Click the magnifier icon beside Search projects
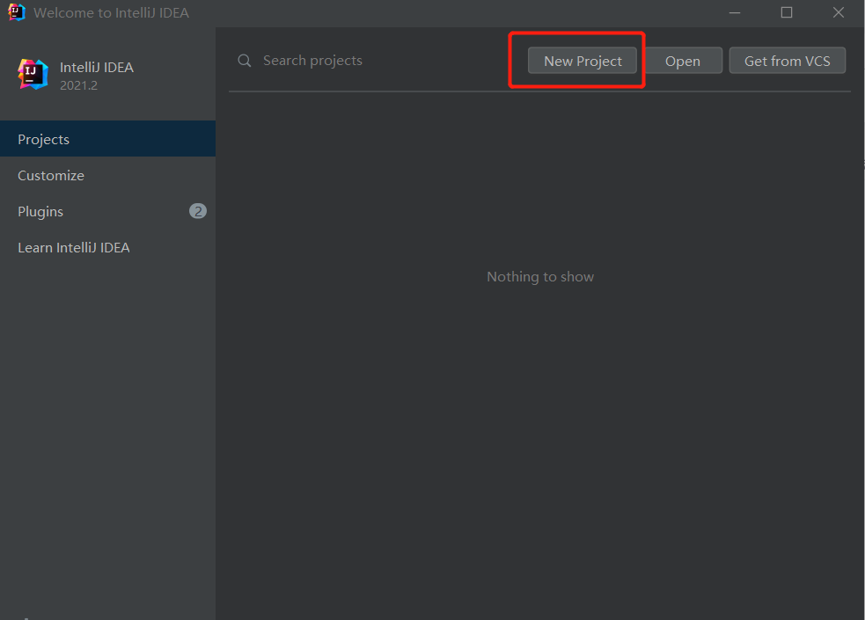The width and height of the screenshot is (865, 620). pos(245,61)
